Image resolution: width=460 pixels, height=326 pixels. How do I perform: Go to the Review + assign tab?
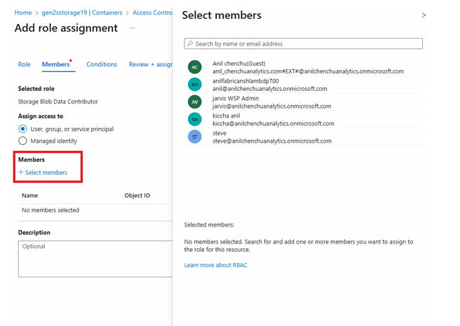(x=150, y=64)
